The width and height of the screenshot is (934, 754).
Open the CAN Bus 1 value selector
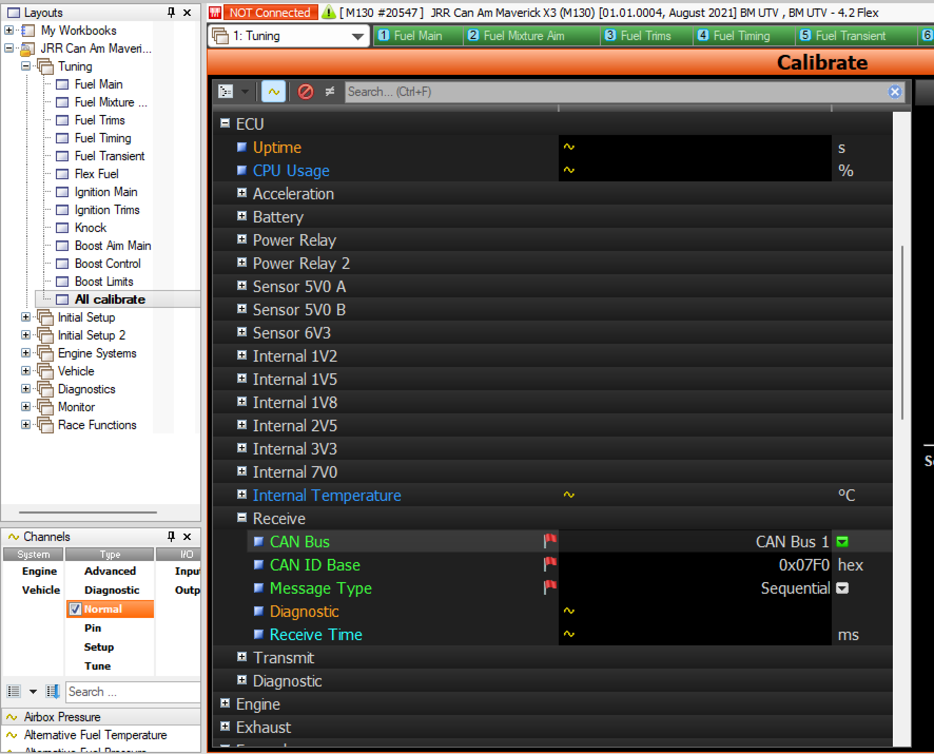842,541
